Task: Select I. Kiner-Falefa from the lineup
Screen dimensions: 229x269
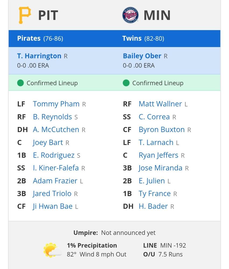Action: [x=56, y=168]
